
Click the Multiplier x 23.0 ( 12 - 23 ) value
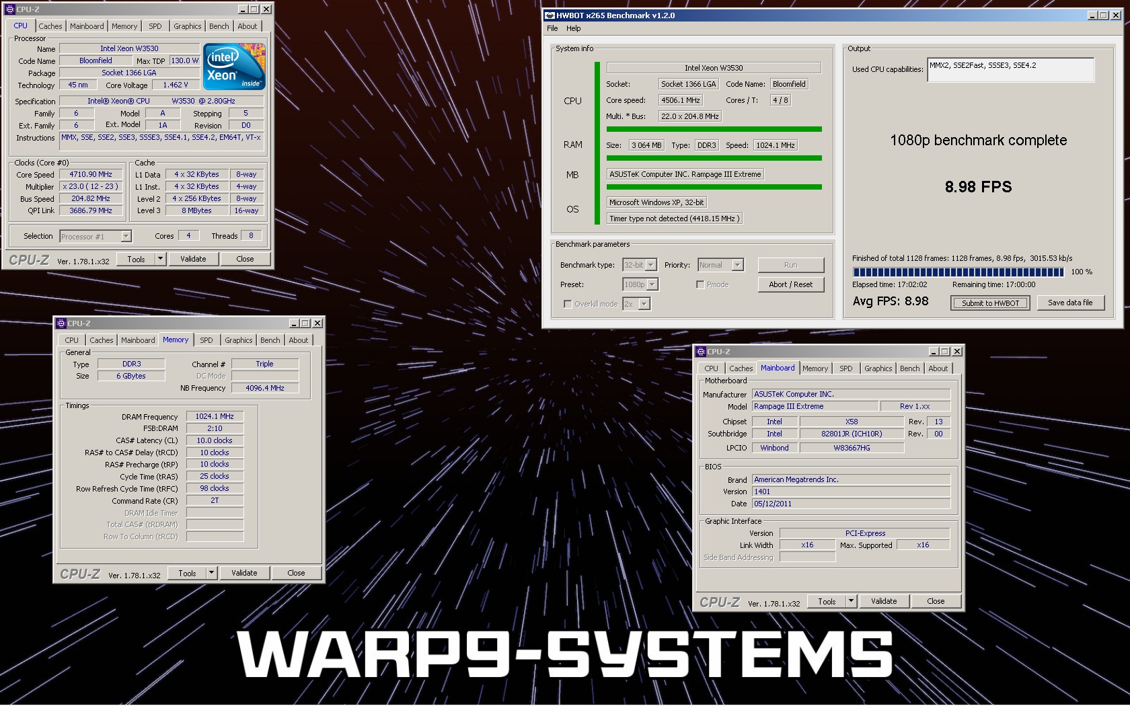point(91,186)
